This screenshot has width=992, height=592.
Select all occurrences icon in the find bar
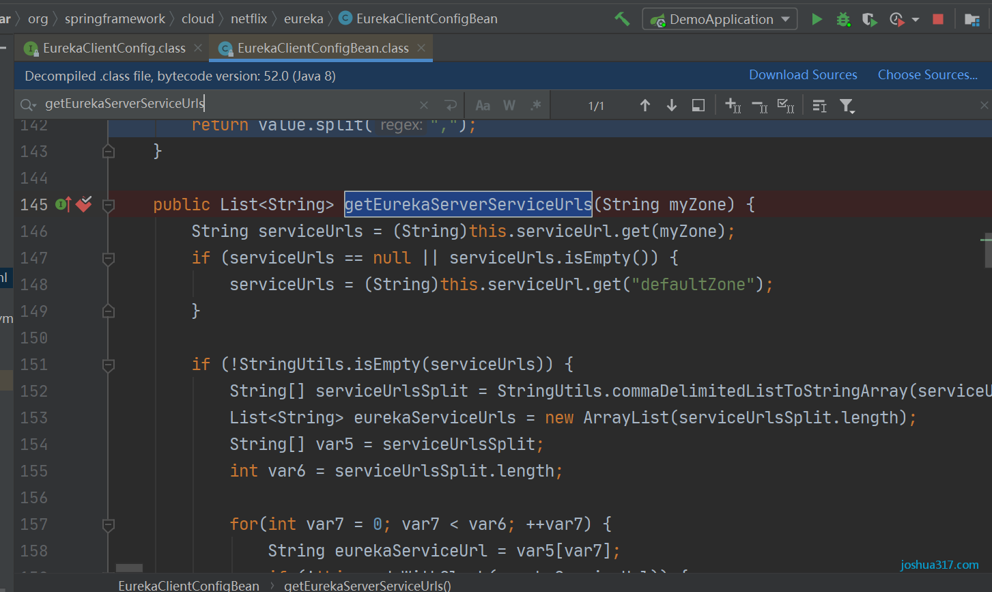pyautogui.click(x=786, y=105)
